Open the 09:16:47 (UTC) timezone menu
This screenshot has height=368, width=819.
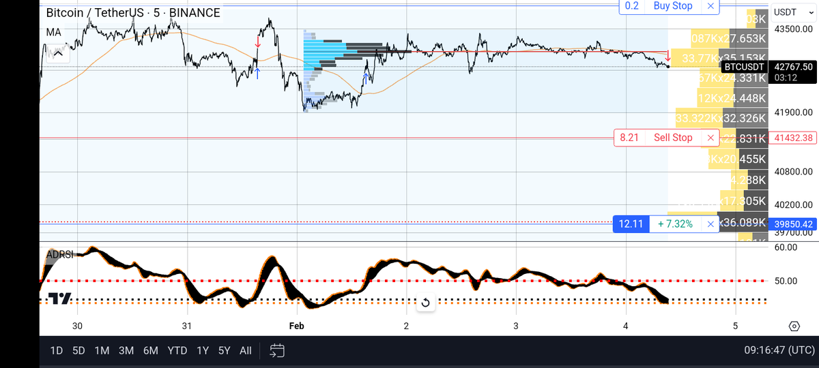click(x=779, y=351)
